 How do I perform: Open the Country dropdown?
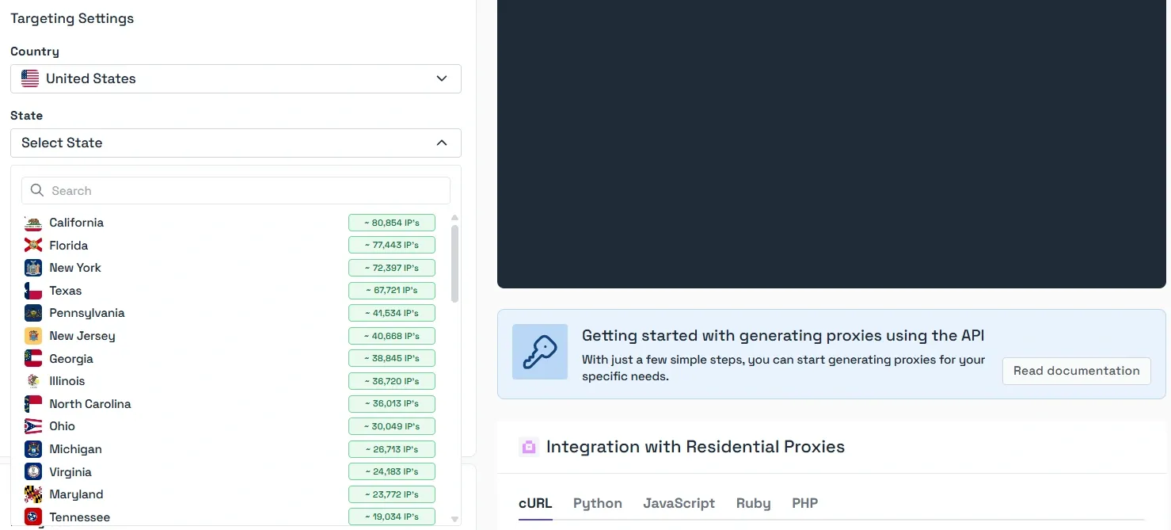point(236,78)
